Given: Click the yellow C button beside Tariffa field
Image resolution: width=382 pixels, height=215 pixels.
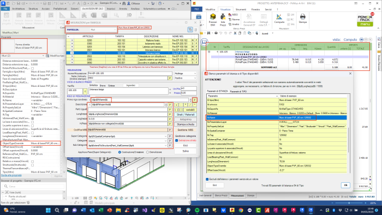Looking at the screenshot, I should [x=85, y=91].
